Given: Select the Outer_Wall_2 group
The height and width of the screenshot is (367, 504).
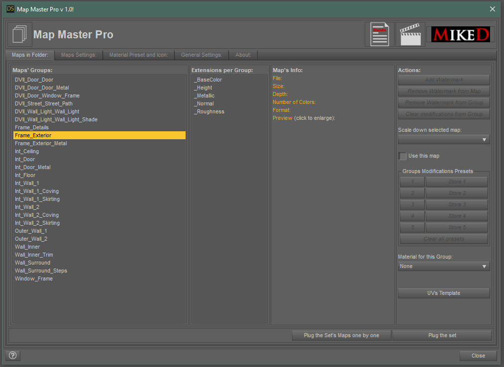Looking at the screenshot, I should 100,239.
